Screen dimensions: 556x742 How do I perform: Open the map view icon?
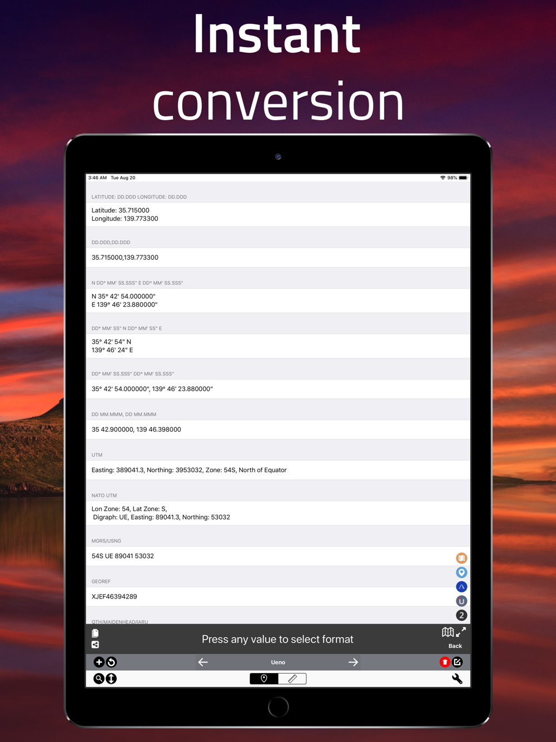click(448, 632)
